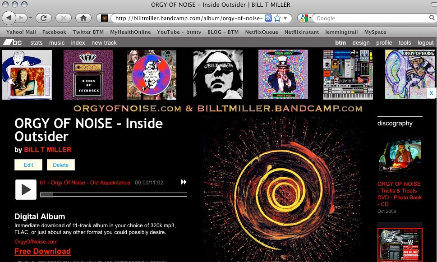Click the site favicon in the address bar

[105, 18]
